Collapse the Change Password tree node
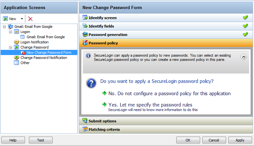Screen dimensions: 254x146 coord(10,47)
